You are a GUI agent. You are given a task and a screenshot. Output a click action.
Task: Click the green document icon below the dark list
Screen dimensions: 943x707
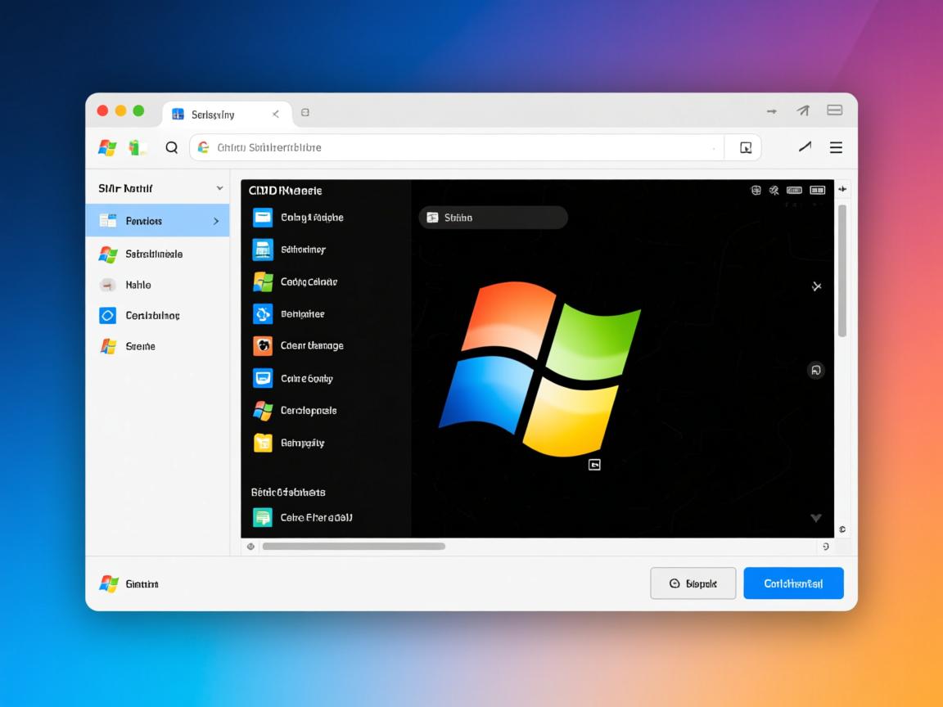[x=263, y=517]
